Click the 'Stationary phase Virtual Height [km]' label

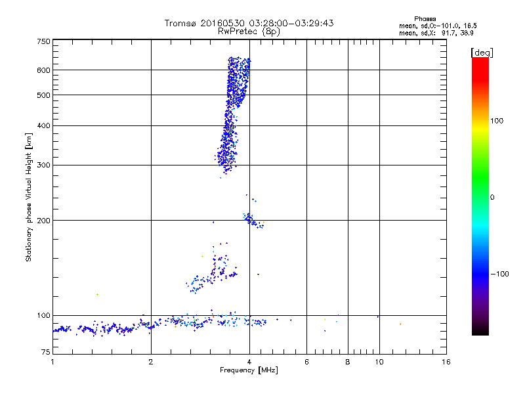pos(29,197)
